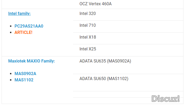This screenshot has height=105, width=184.
Task: Click the bullet marker beside PC29AS21AA0
Action: [11, 26]
